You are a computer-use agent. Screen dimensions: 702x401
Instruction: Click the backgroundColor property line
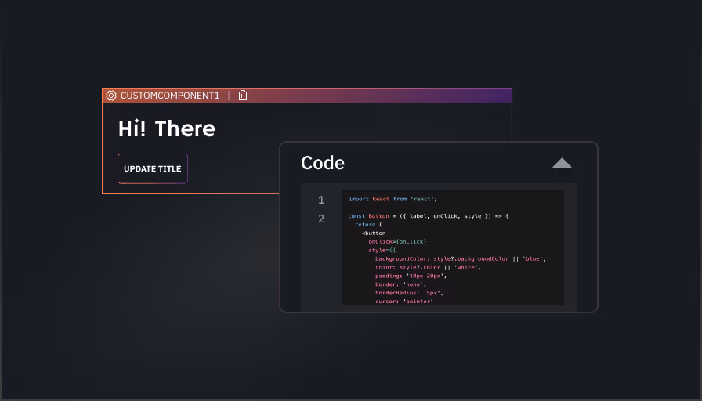click(460, 258)
